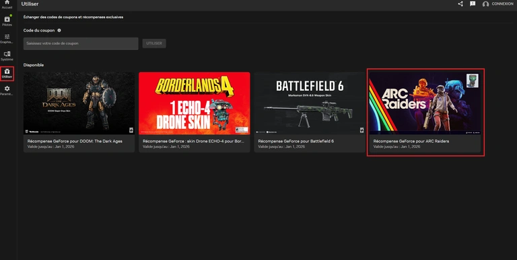Image resolution: width=517 pixels, height=260 pixels.
Task: Click 'Récompense GeForce pour ARC Raiders' title
Action: (x=411, y=141)
